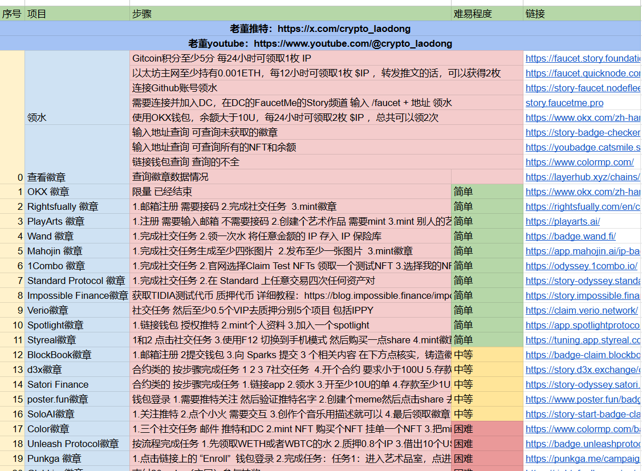Select the poster.fun徽章 cell
The height and width of the screenshot is (471, 642).
click(x=77, y=399)
